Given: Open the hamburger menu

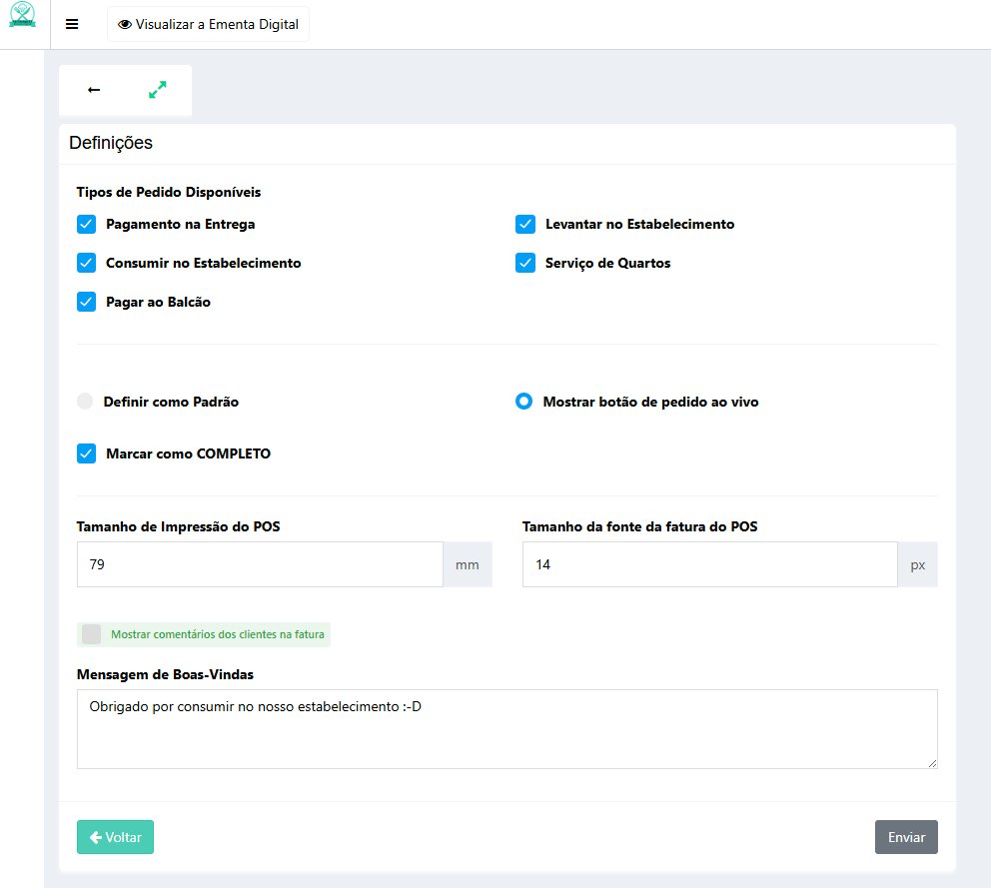Looking at the screenshot, I should (x=72, y=24).
